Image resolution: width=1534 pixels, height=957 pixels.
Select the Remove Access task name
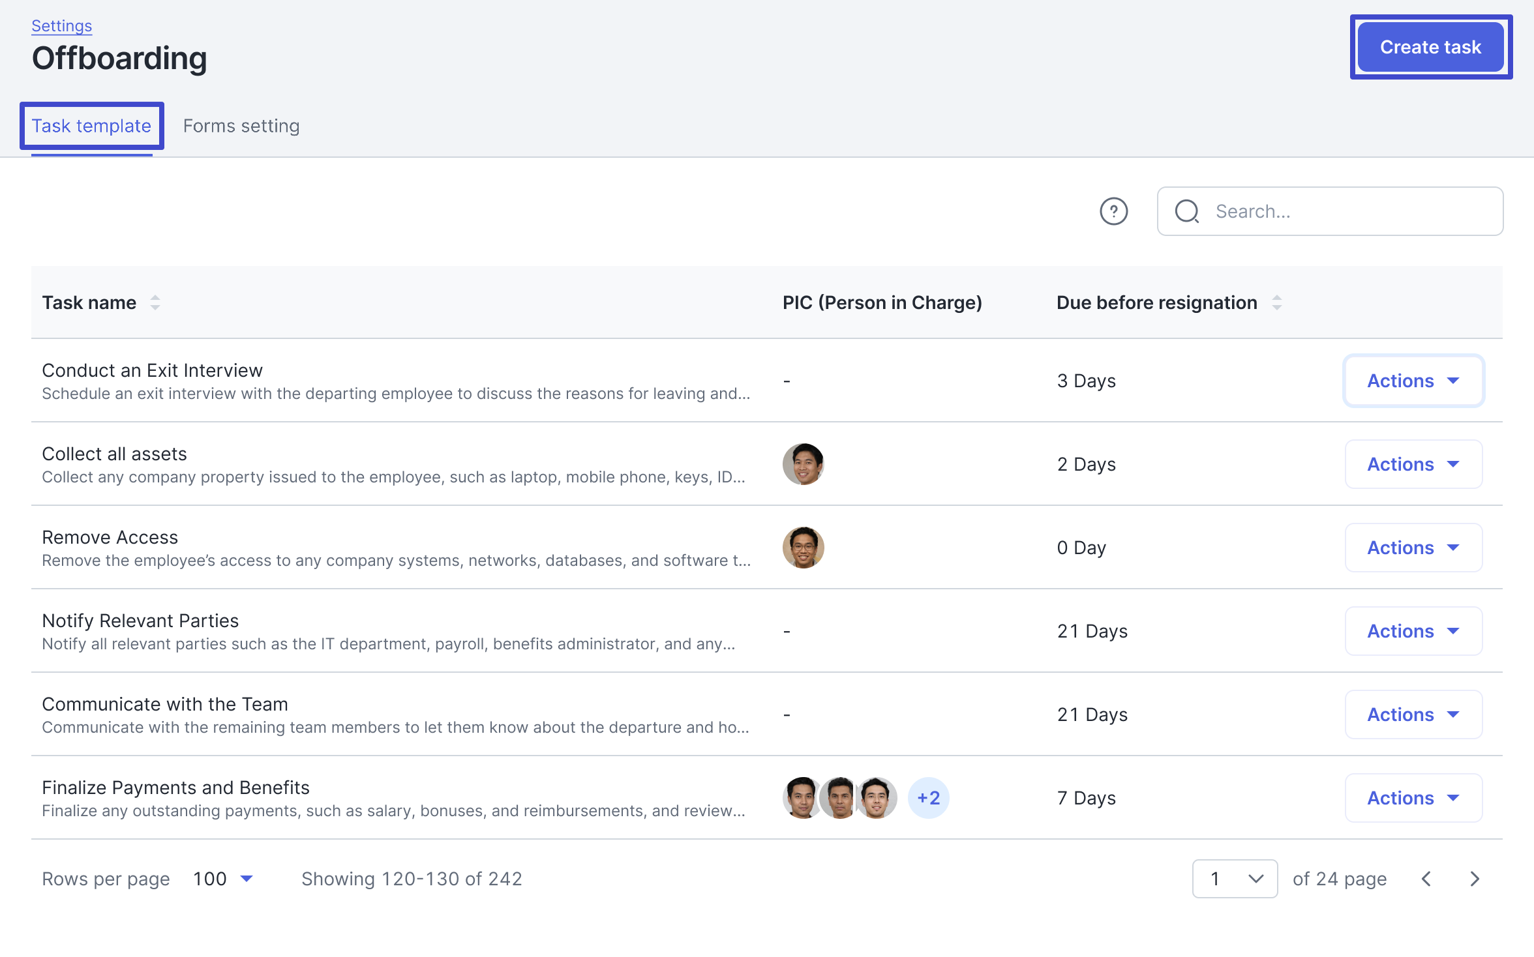110,537
